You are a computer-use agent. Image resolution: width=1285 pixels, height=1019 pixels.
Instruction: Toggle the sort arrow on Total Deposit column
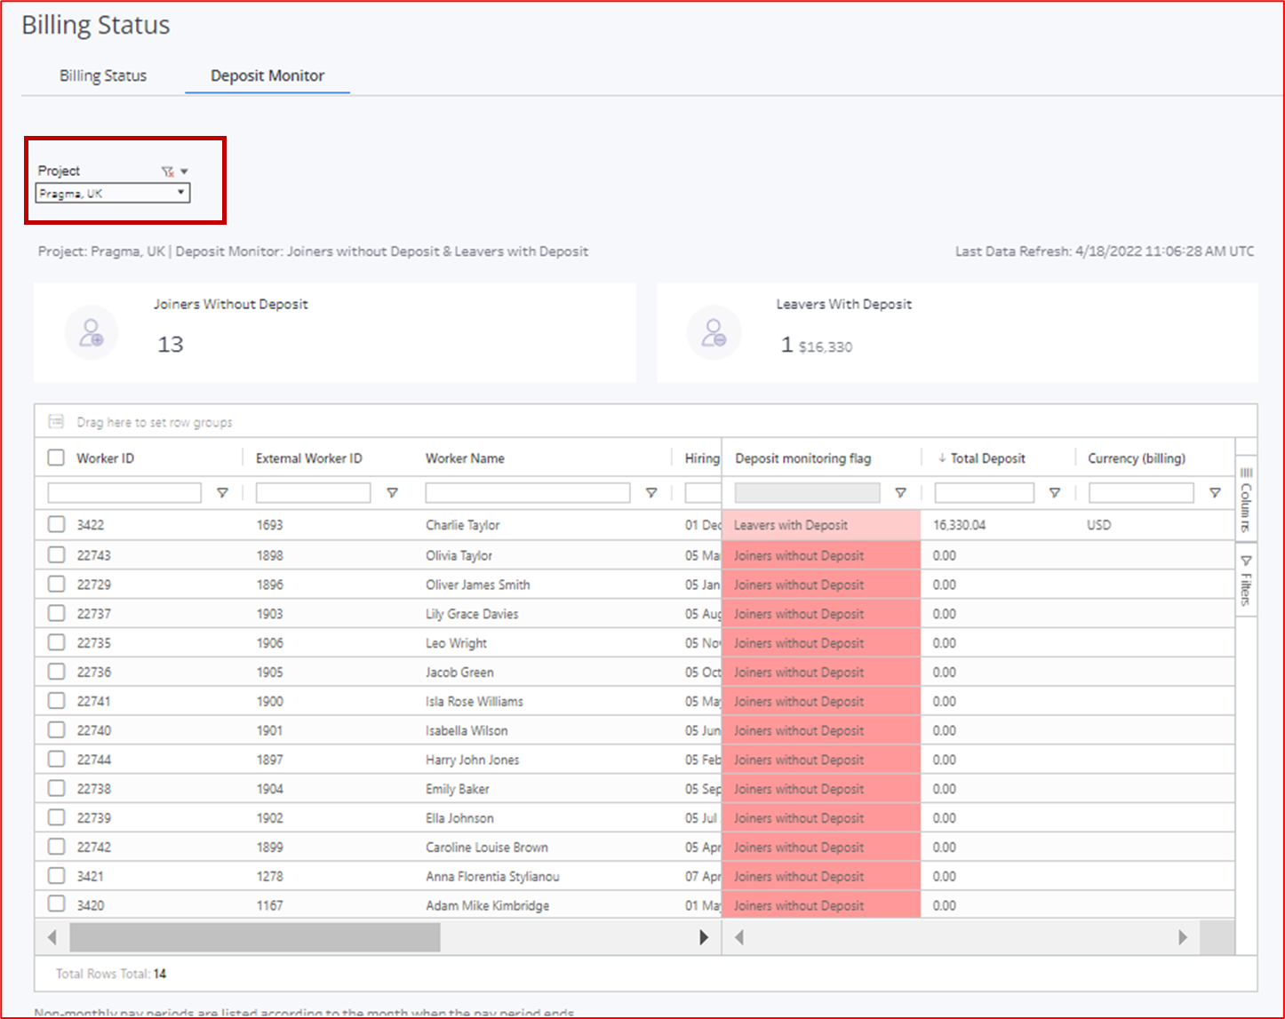point(941,458)
